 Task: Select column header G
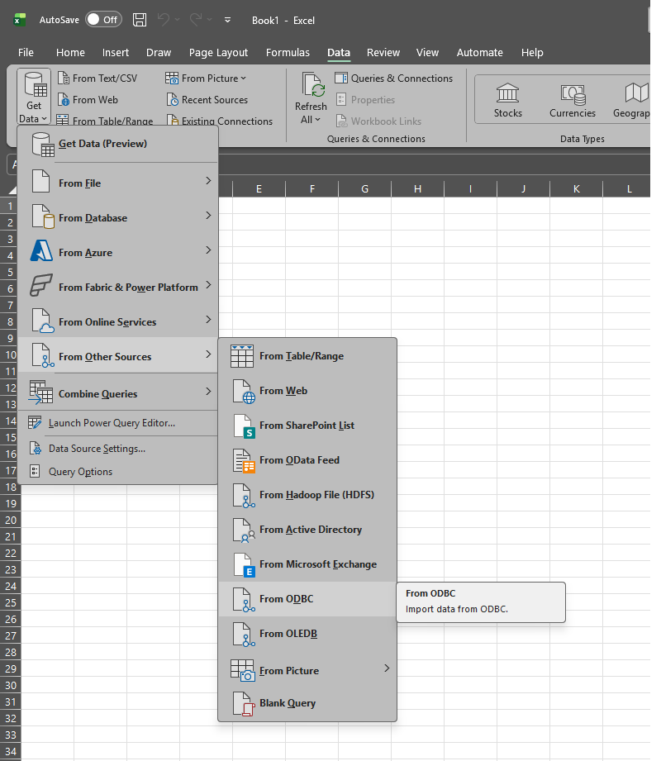point(365,188)
